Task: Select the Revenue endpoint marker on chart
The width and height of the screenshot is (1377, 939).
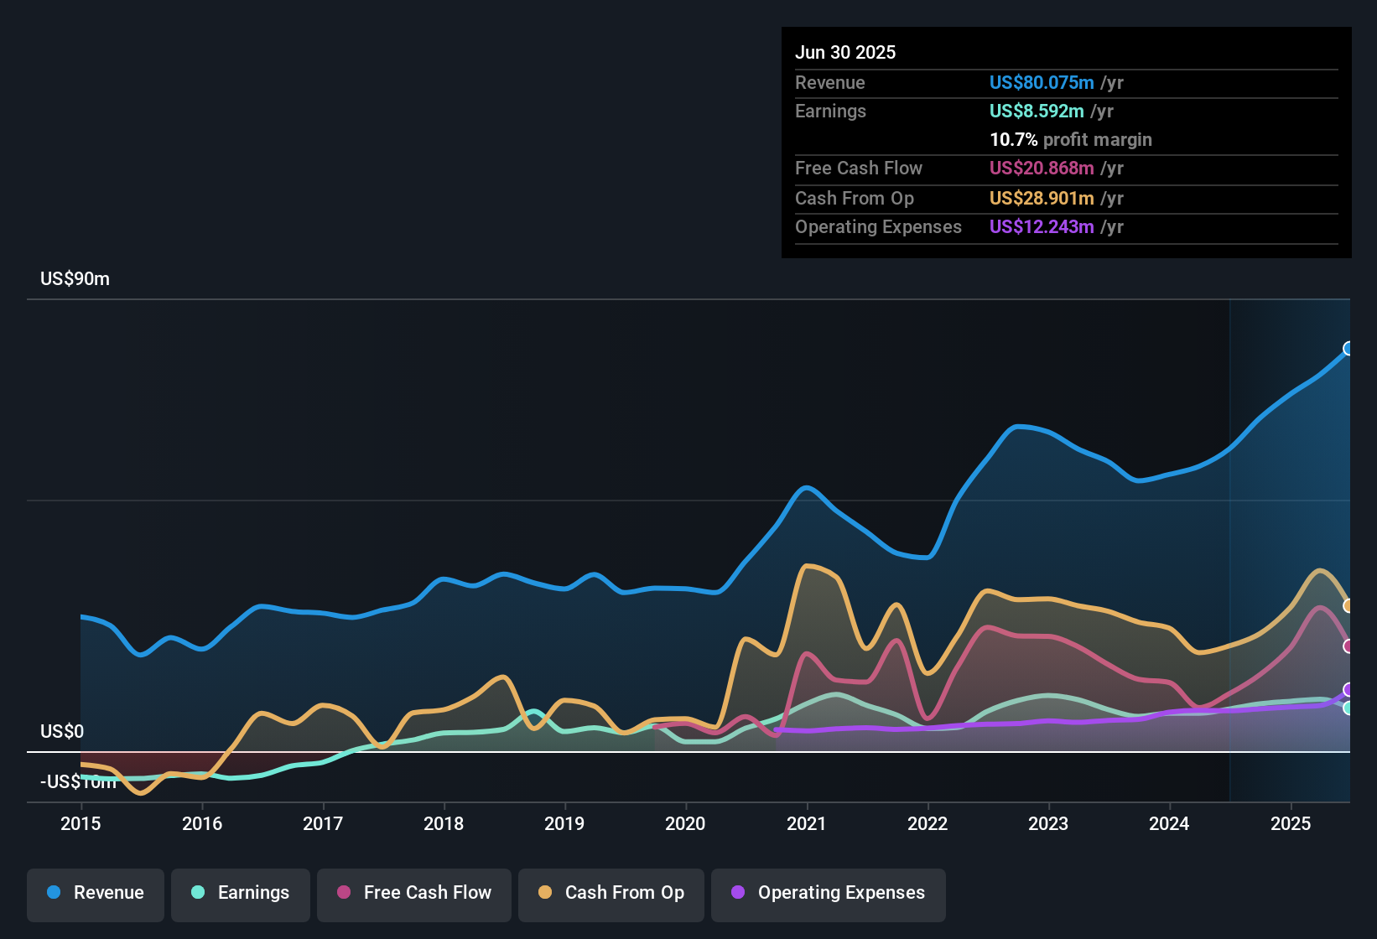Action: tap(1348, 349)
